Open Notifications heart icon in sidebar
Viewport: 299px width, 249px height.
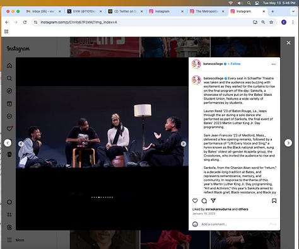[9, 129]
